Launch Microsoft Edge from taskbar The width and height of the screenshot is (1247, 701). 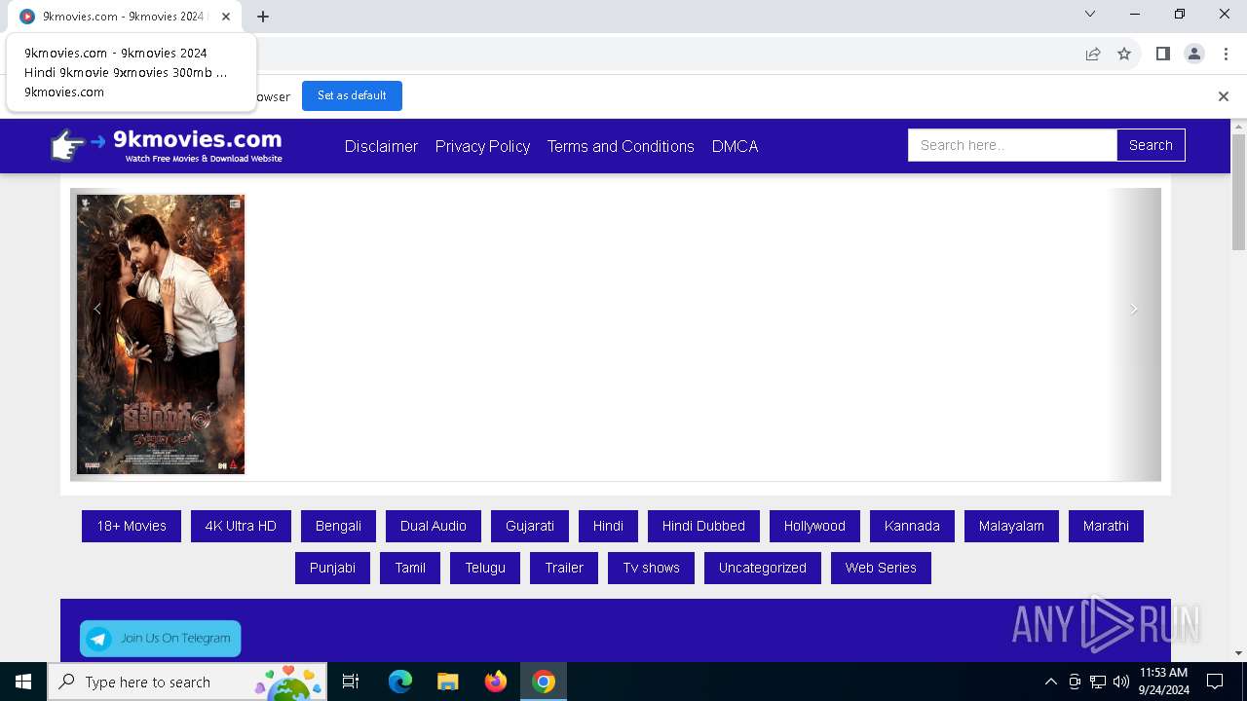(400, 682)
